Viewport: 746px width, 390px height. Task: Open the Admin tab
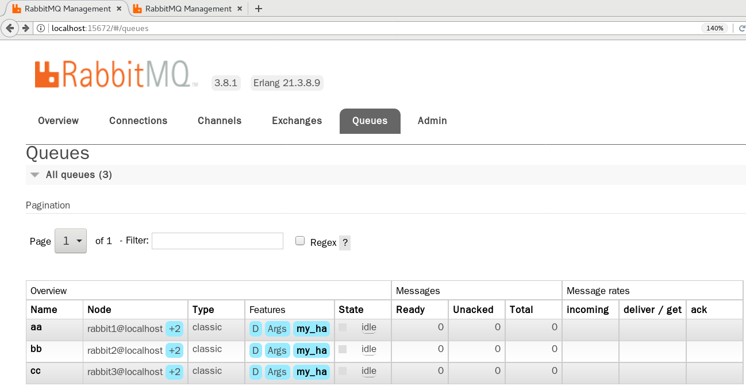pos(432,121)
